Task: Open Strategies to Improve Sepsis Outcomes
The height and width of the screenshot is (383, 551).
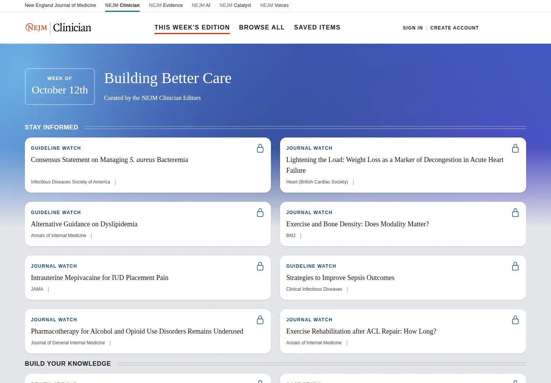Action: point(340,278)
